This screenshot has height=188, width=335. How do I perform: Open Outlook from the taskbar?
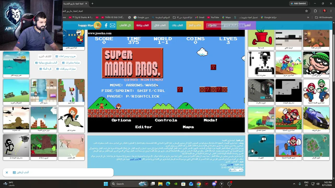click(x=191, y=184)
